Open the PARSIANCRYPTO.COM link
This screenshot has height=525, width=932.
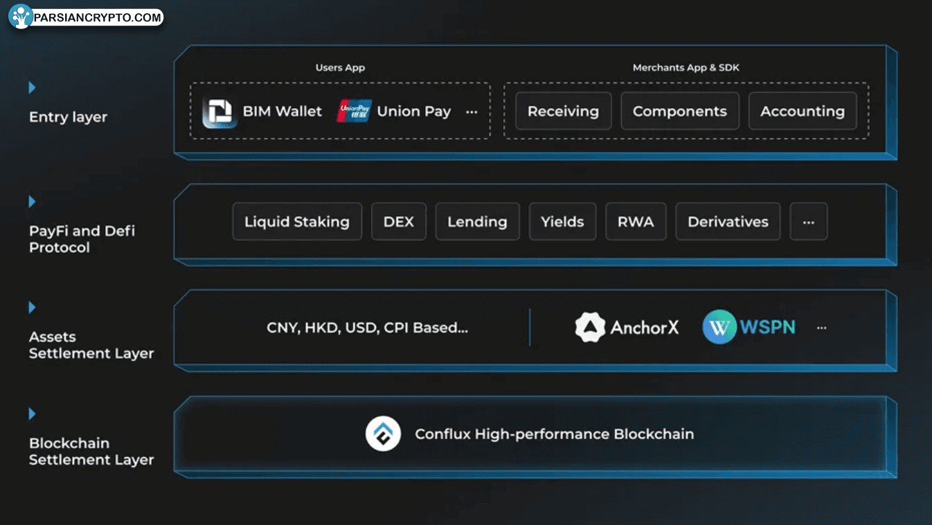[97, 17]
